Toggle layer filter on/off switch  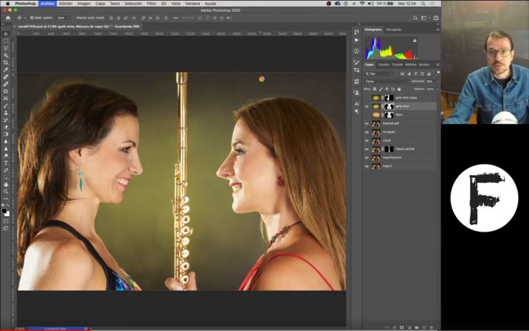point(438,72)
